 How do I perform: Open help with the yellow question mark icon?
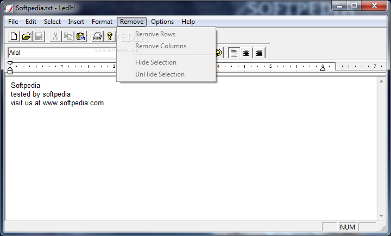tap(110, 36)
